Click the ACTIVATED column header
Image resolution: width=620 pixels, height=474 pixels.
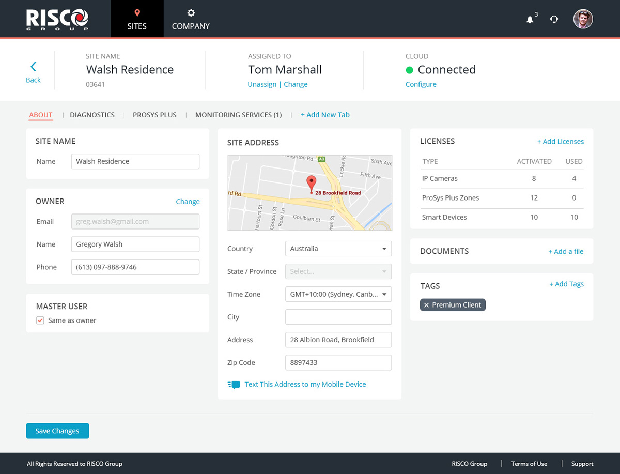pyautogui.click(x=534, y=161)
